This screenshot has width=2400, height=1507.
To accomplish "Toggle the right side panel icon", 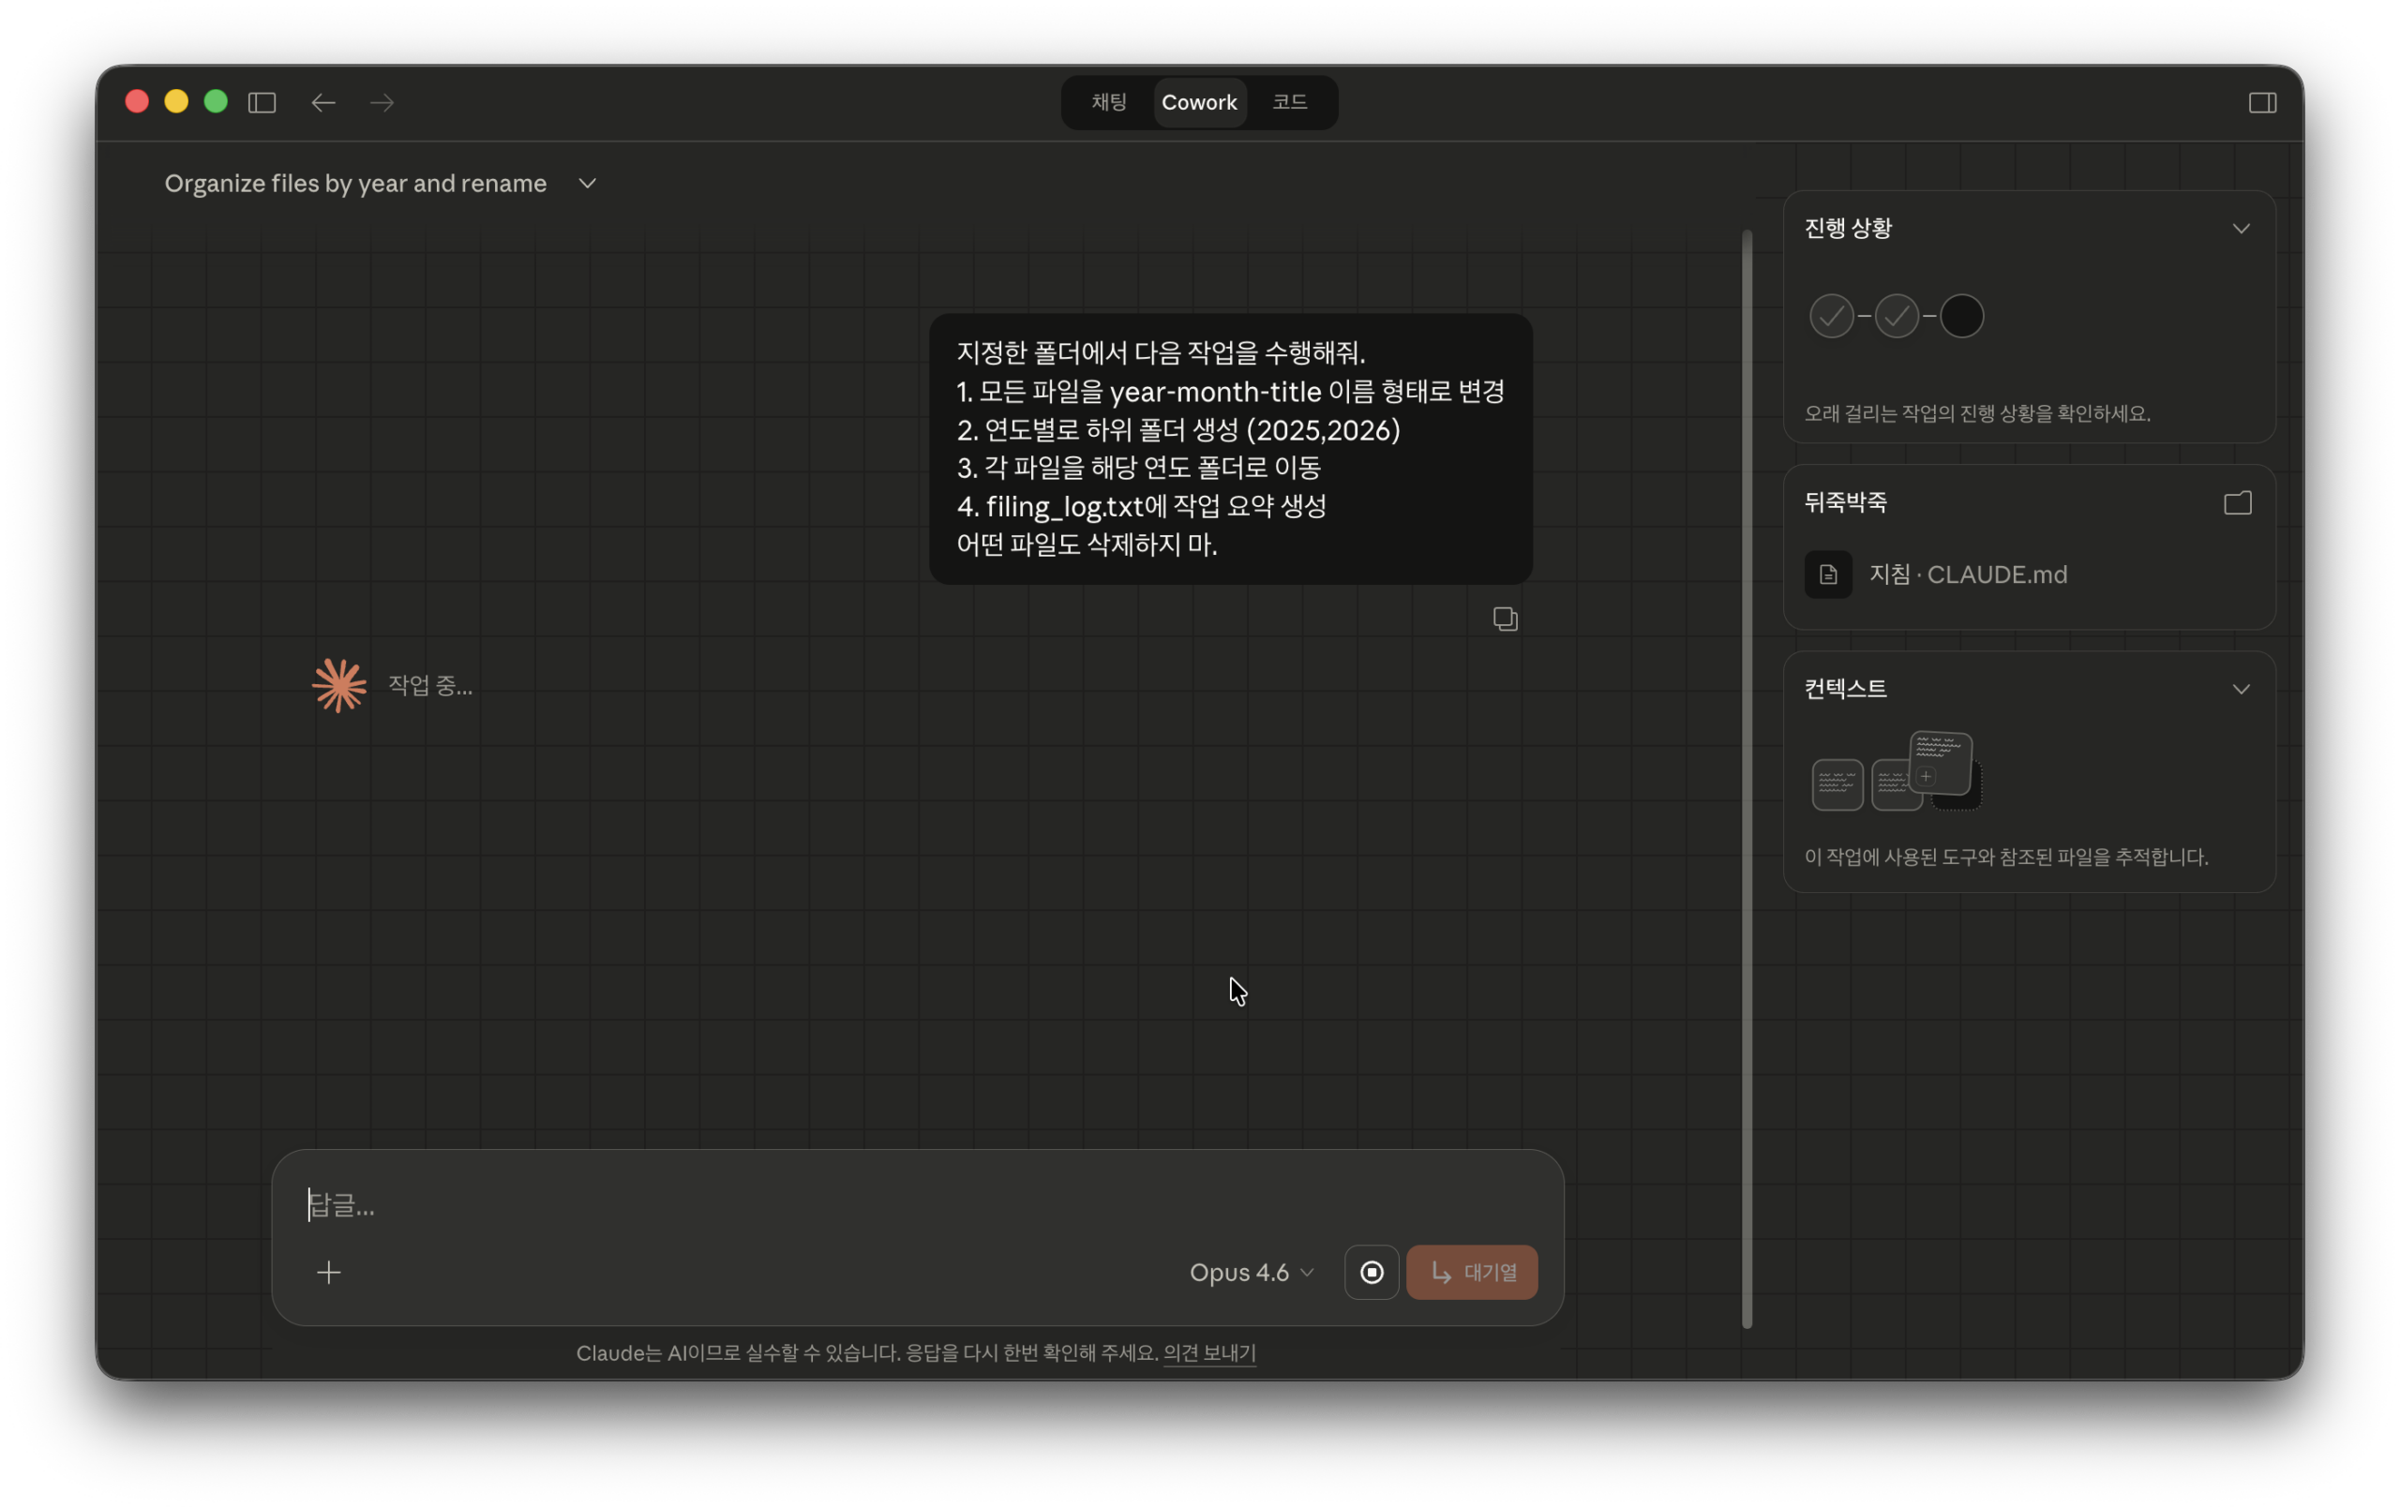I will coord(2261,102).
